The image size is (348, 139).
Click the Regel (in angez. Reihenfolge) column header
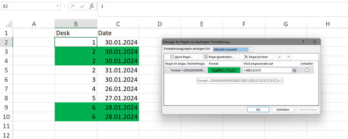[x=186, y=64]
